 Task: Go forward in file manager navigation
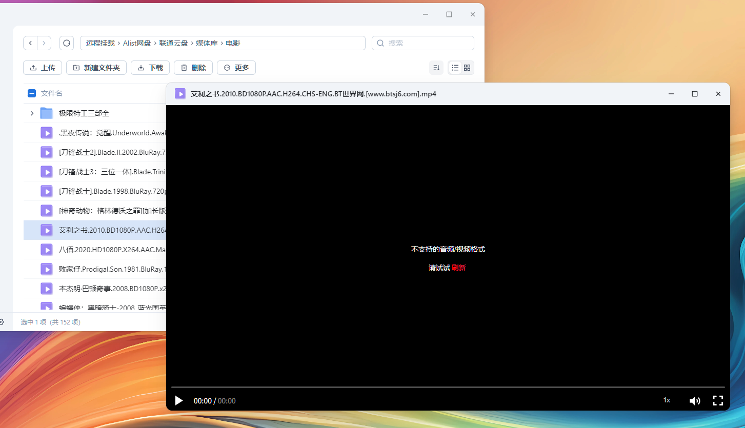[44, 43]
